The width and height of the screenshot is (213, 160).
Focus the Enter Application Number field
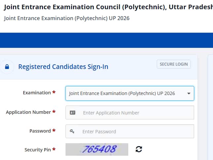click(136, 112)
